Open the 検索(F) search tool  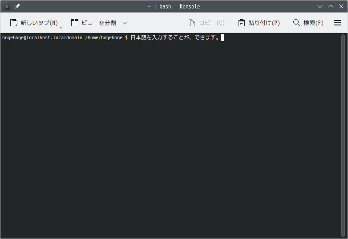(308, 23)
